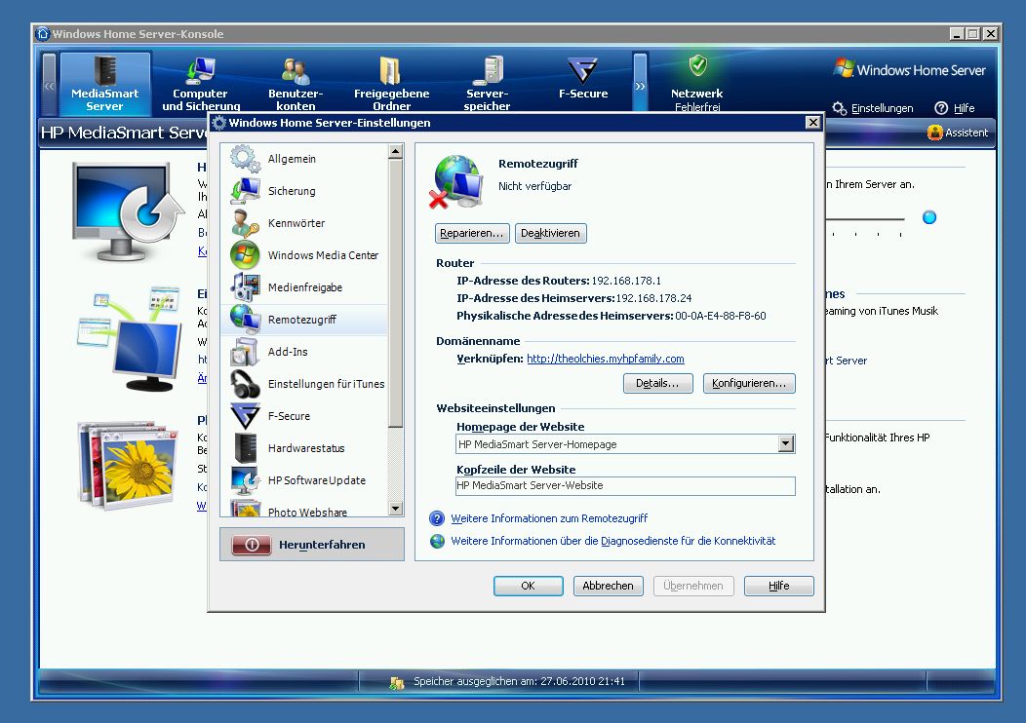Open Weitere Informationen zum Remotezugriff link
Viewport: 1026px width, 723px height.
[x=549, y=518]
